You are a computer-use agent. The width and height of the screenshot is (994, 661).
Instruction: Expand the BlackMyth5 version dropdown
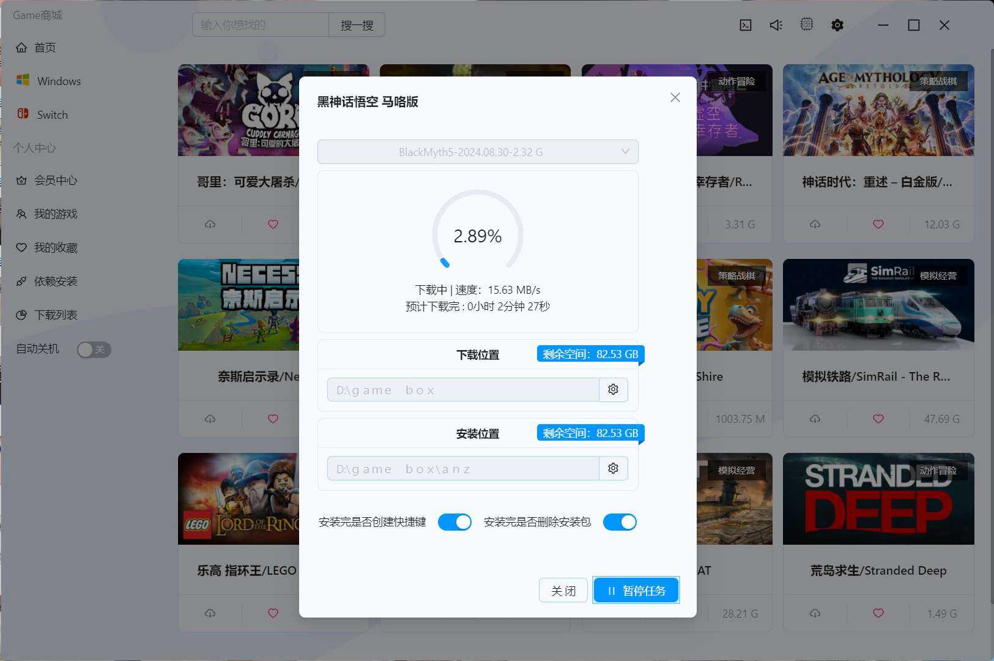click(x=478, y=152)
